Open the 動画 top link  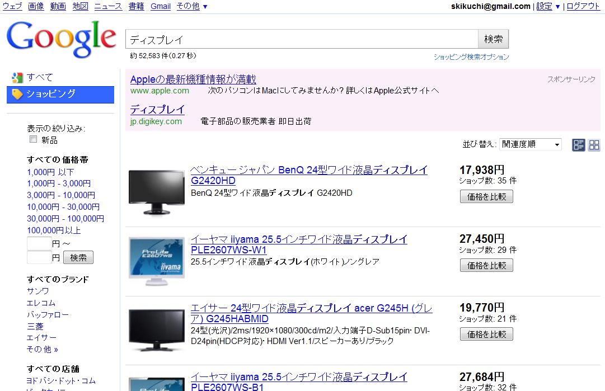click(58, 6)
